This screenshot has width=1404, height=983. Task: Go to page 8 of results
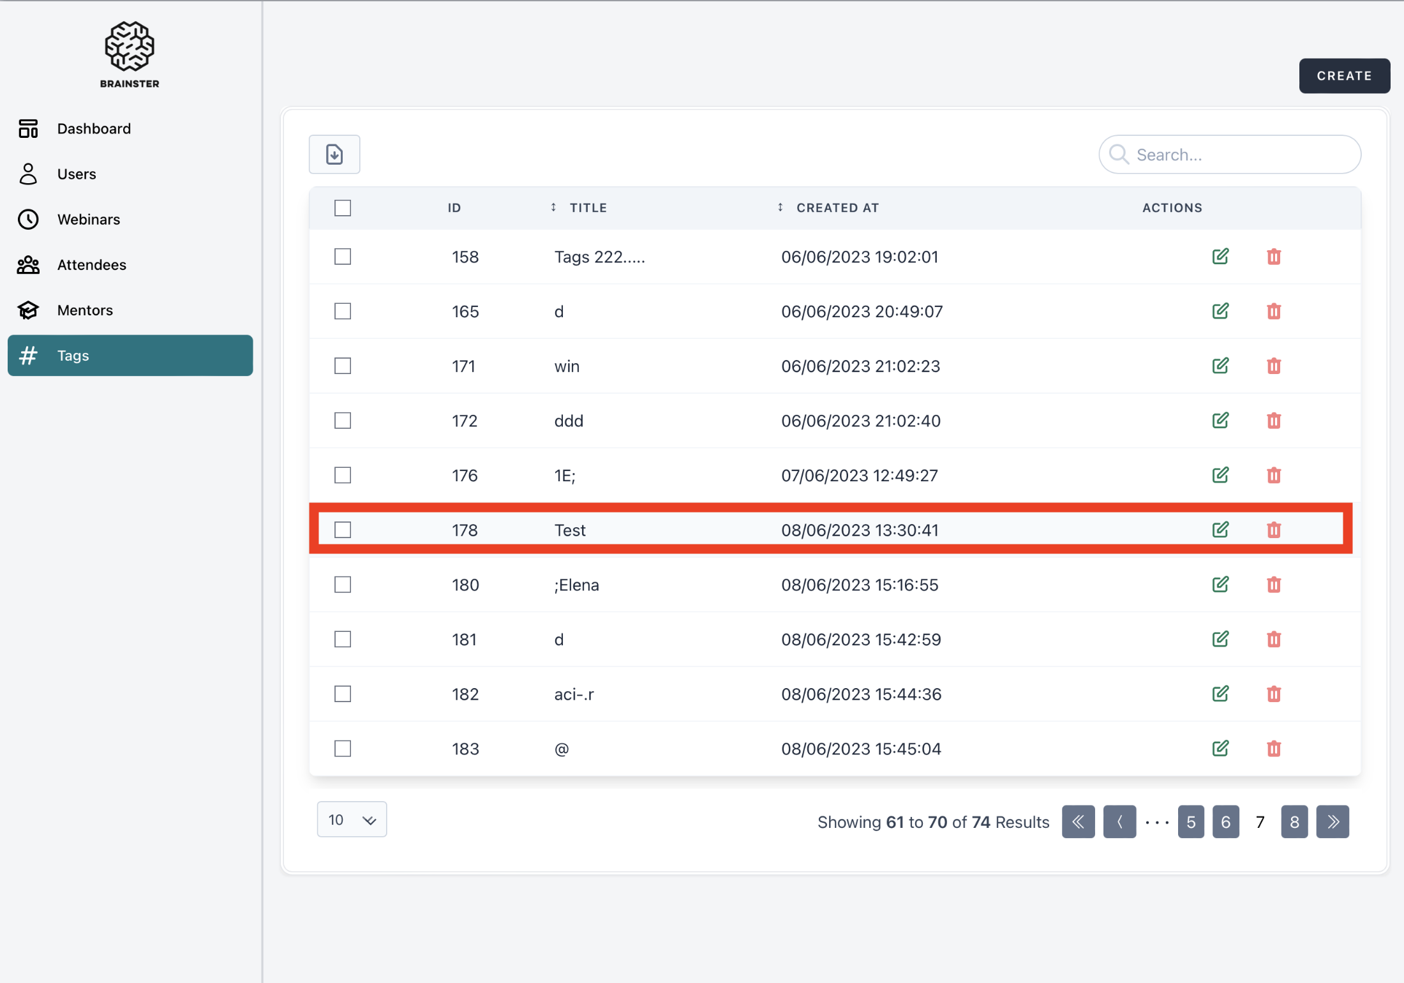click(x=1294, y=822)
